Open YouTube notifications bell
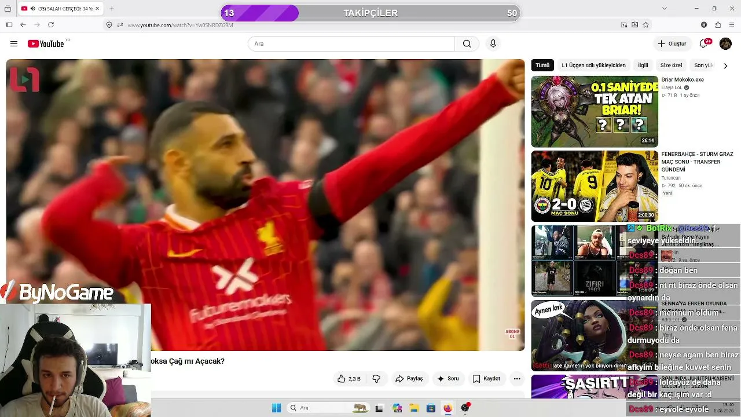The width and height of the screenshot is (741, 417). (x=705, y=43)
